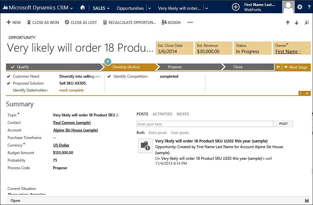Click the Identify Competitors completed value
Image resolution: width=313 pixels, height=205 pixels.
[x=169, y=76]
